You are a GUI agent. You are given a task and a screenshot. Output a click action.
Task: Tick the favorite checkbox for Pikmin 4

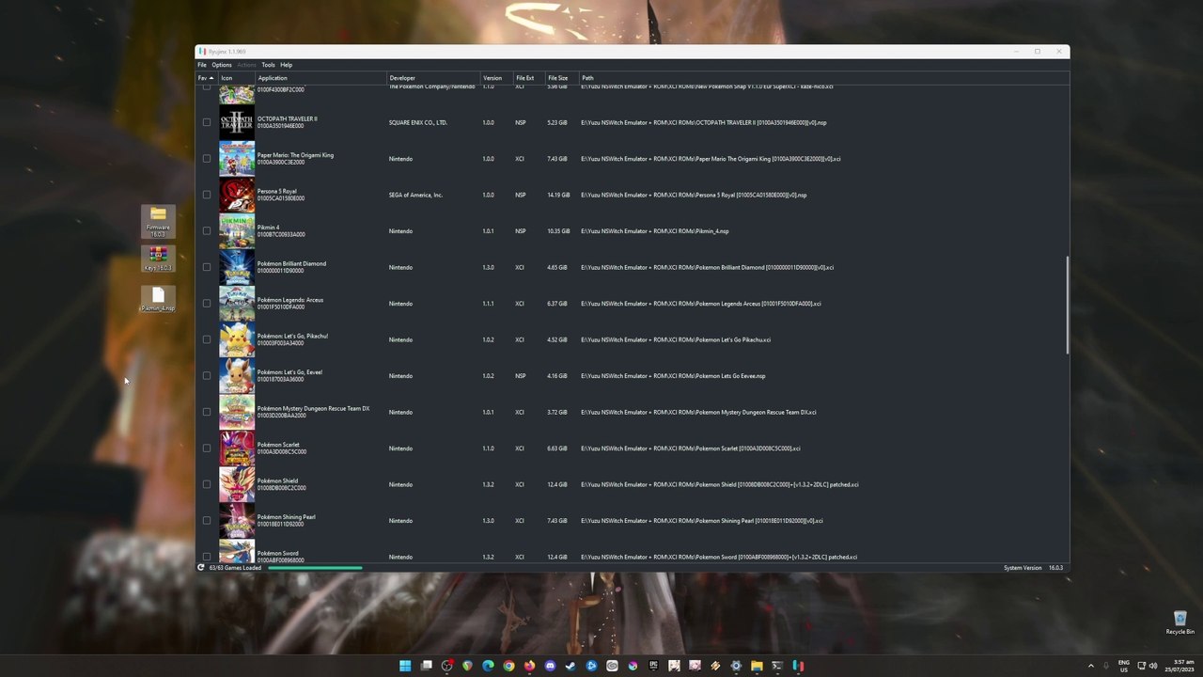[207, 231]
